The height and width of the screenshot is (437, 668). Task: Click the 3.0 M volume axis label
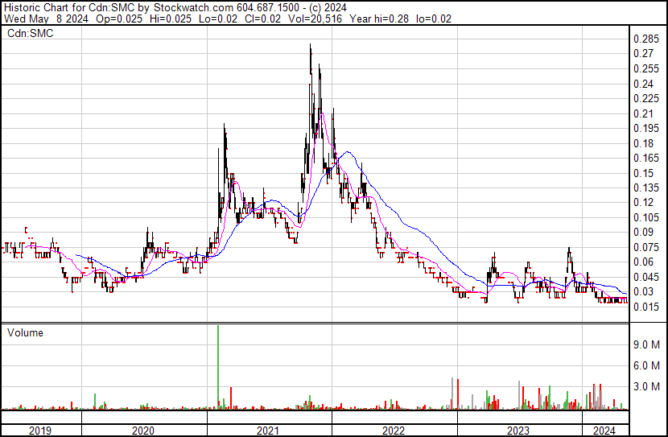647,386
